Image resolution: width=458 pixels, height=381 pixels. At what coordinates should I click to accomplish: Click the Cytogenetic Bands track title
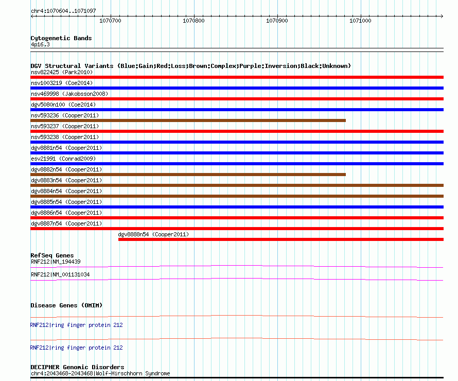click(x=61, y=38)
